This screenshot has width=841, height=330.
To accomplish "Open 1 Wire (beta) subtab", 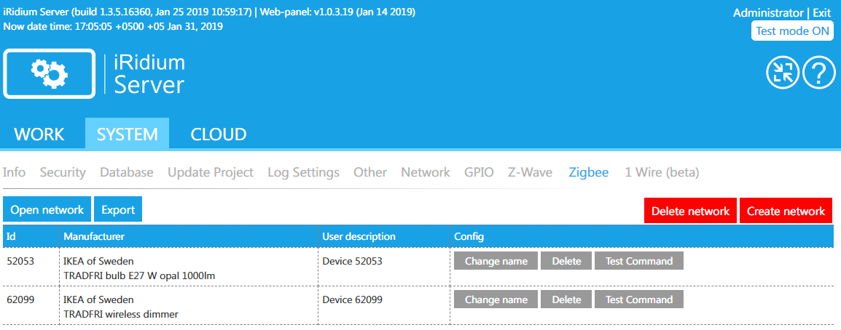I will coord(662,172).
